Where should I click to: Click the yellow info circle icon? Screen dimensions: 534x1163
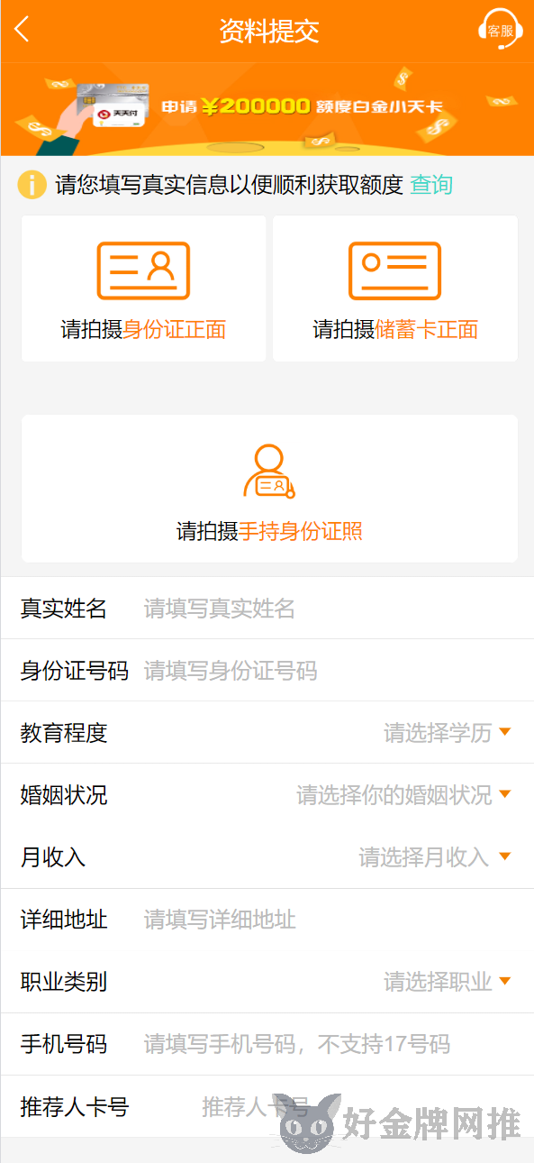click(32, 185)
